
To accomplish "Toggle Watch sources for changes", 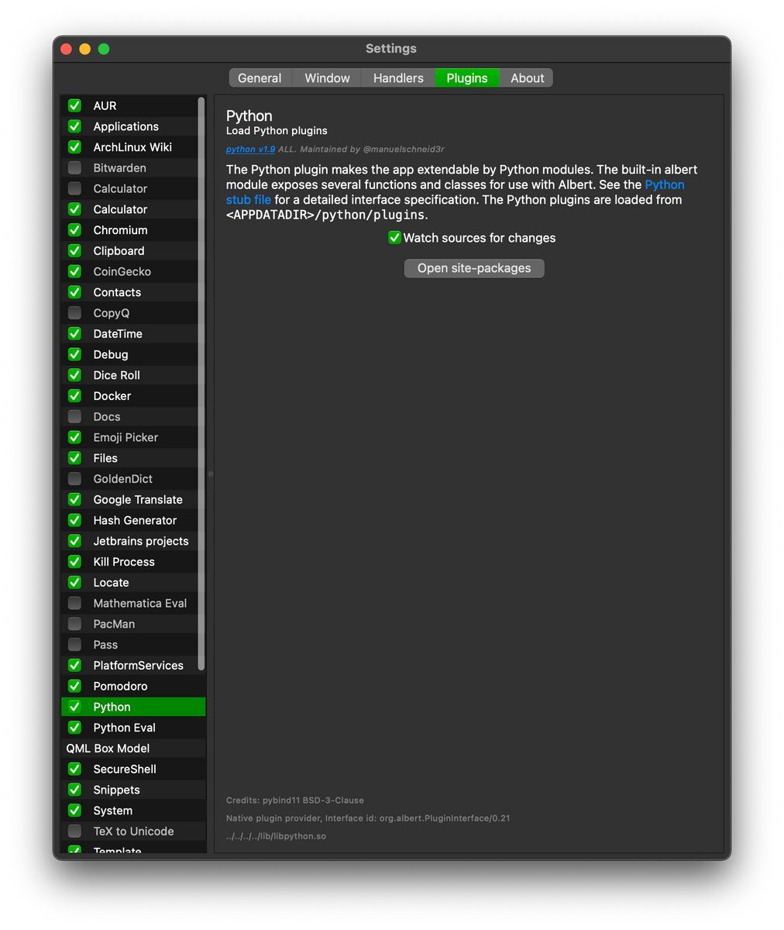I will point(394,238).
